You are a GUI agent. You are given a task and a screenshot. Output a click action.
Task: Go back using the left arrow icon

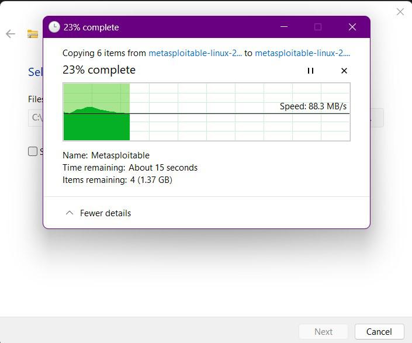click(11, 34)
